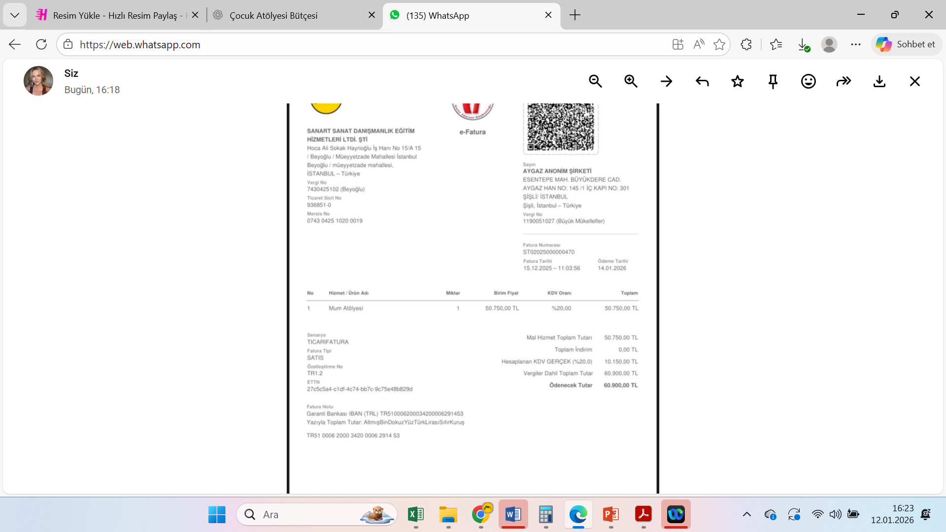The width and height of the screenshot is (946, 532).
Task: Open browser Extensions menu
Action: coord(746,44)
